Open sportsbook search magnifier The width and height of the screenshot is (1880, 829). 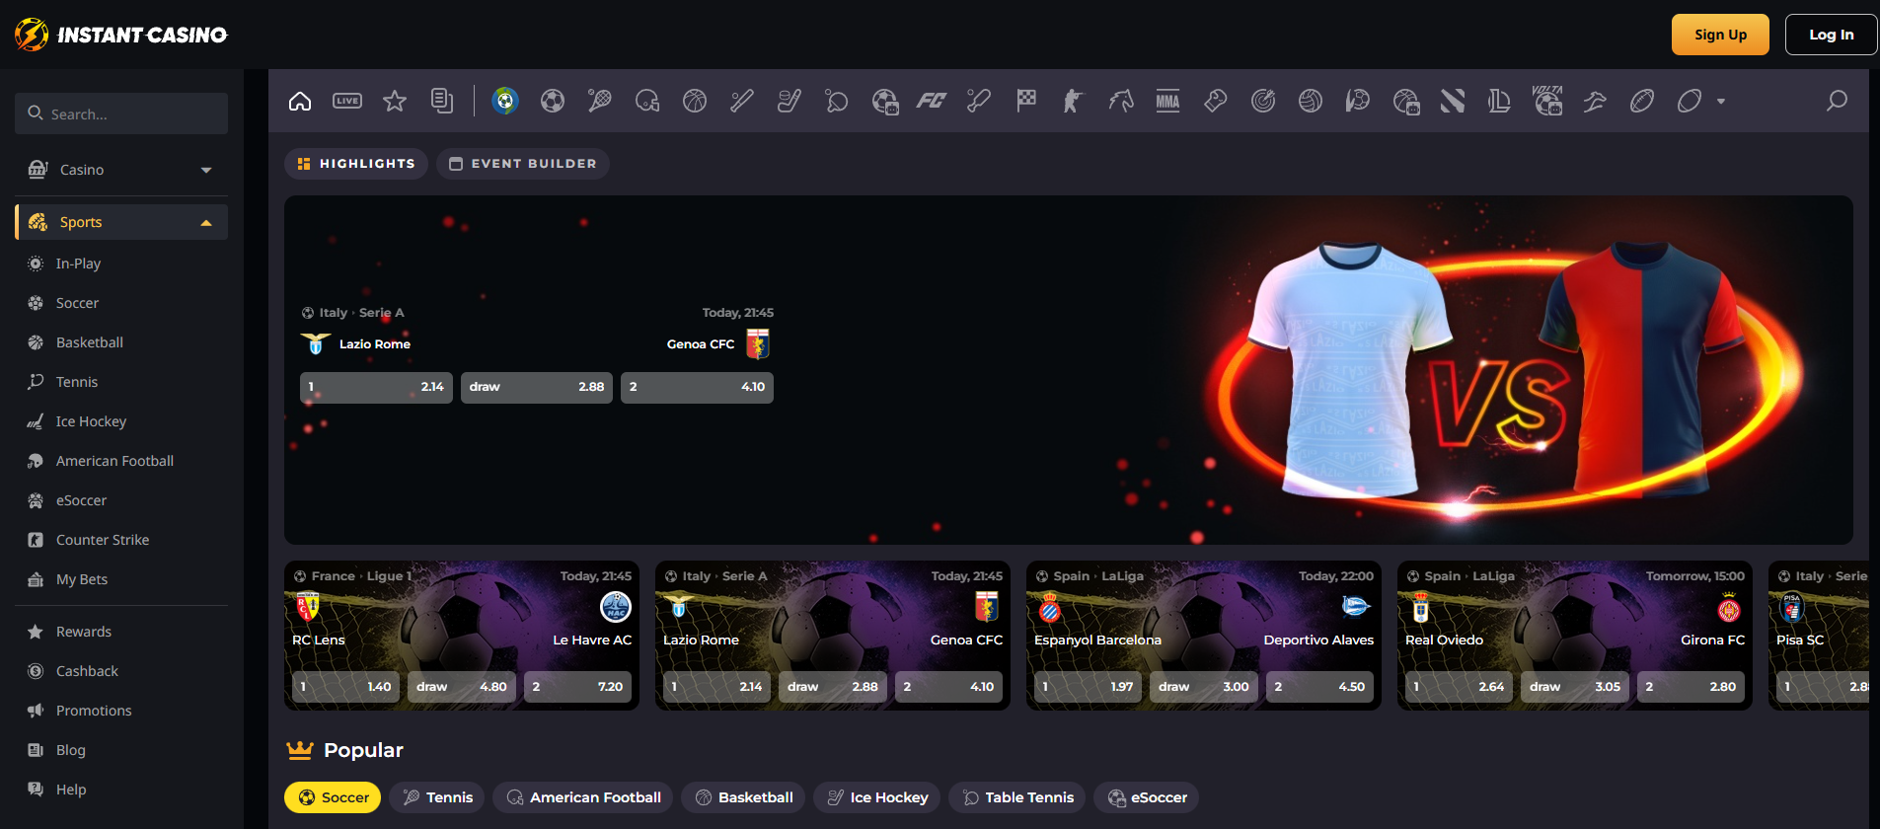(1837, 101)
